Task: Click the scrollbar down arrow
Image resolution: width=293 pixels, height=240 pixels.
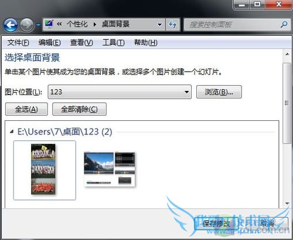Action: [x=287, y=204]
